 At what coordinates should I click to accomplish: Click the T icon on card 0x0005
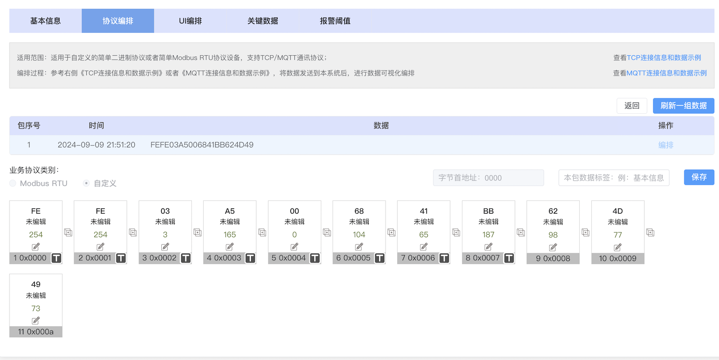pyautogui.click(x=380, y=258)
